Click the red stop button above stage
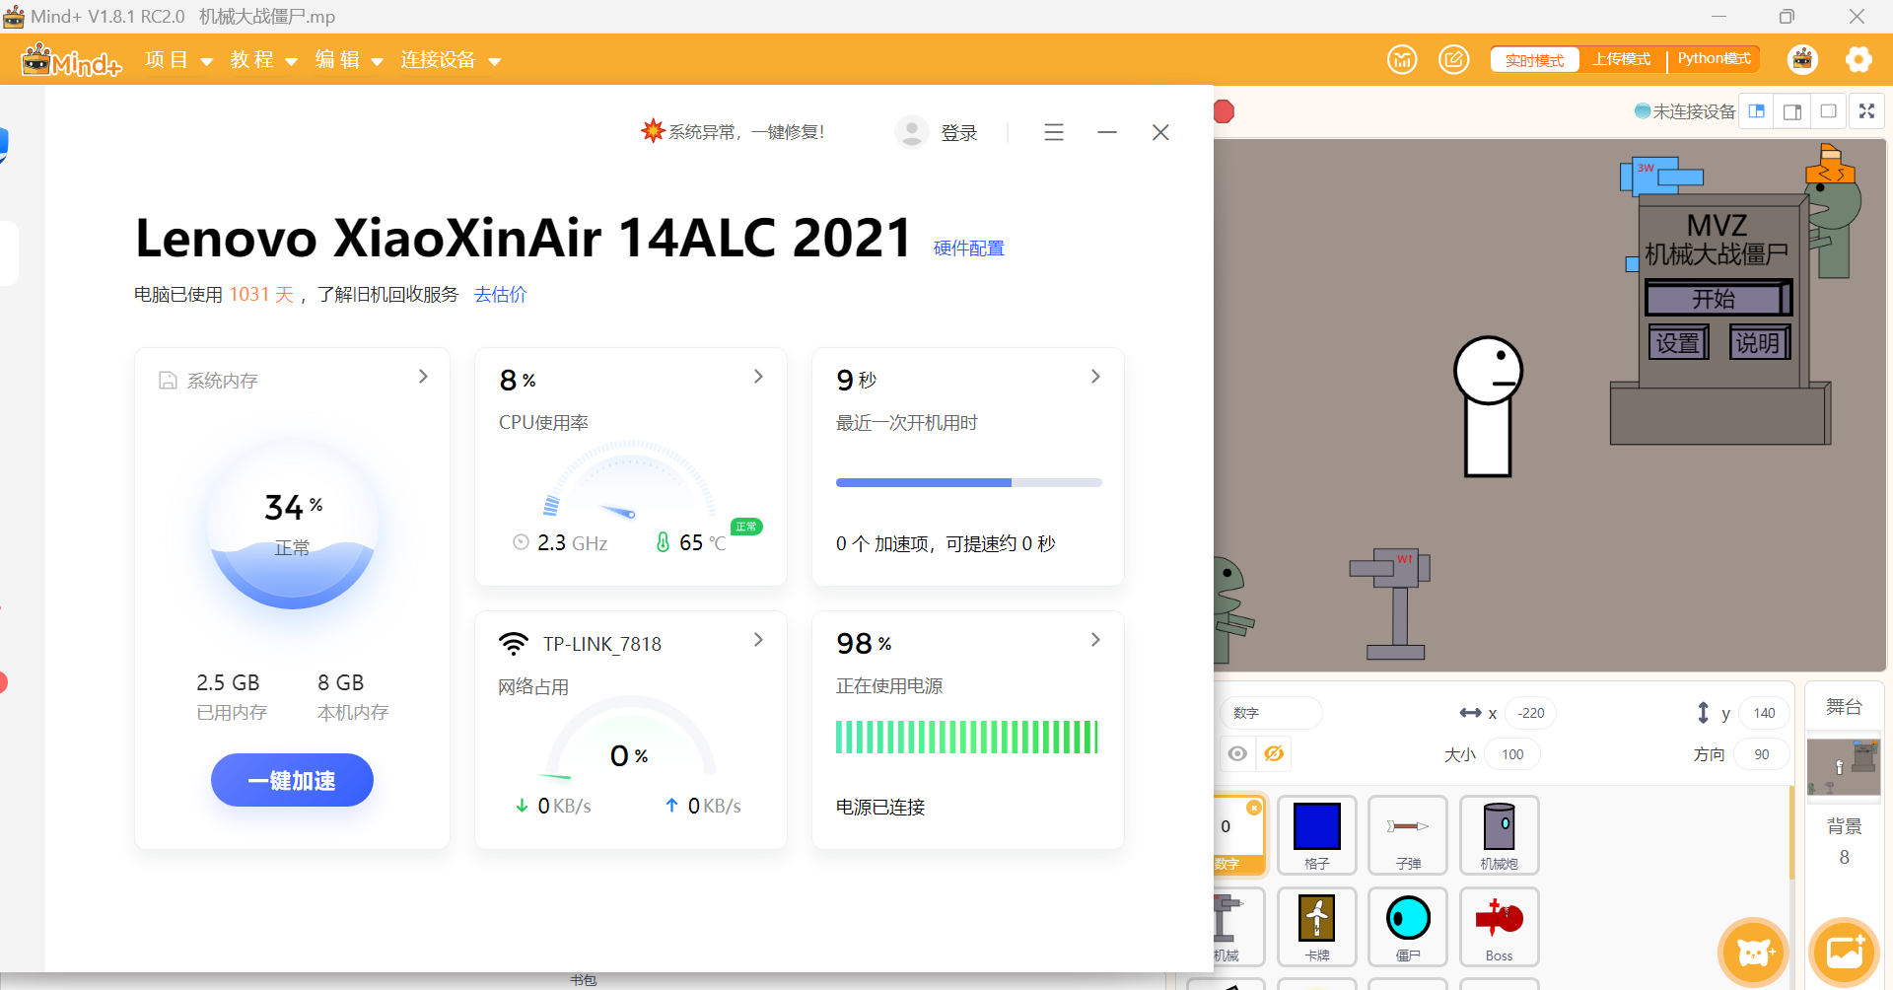This screenshot has height=990, width=1893. tap(1224, 111)
